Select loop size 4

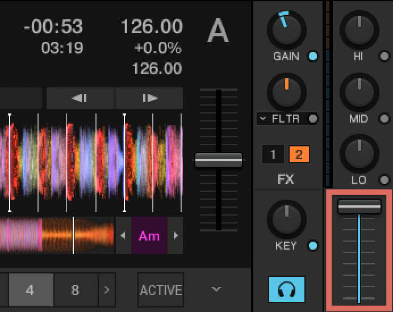point(31,290)
